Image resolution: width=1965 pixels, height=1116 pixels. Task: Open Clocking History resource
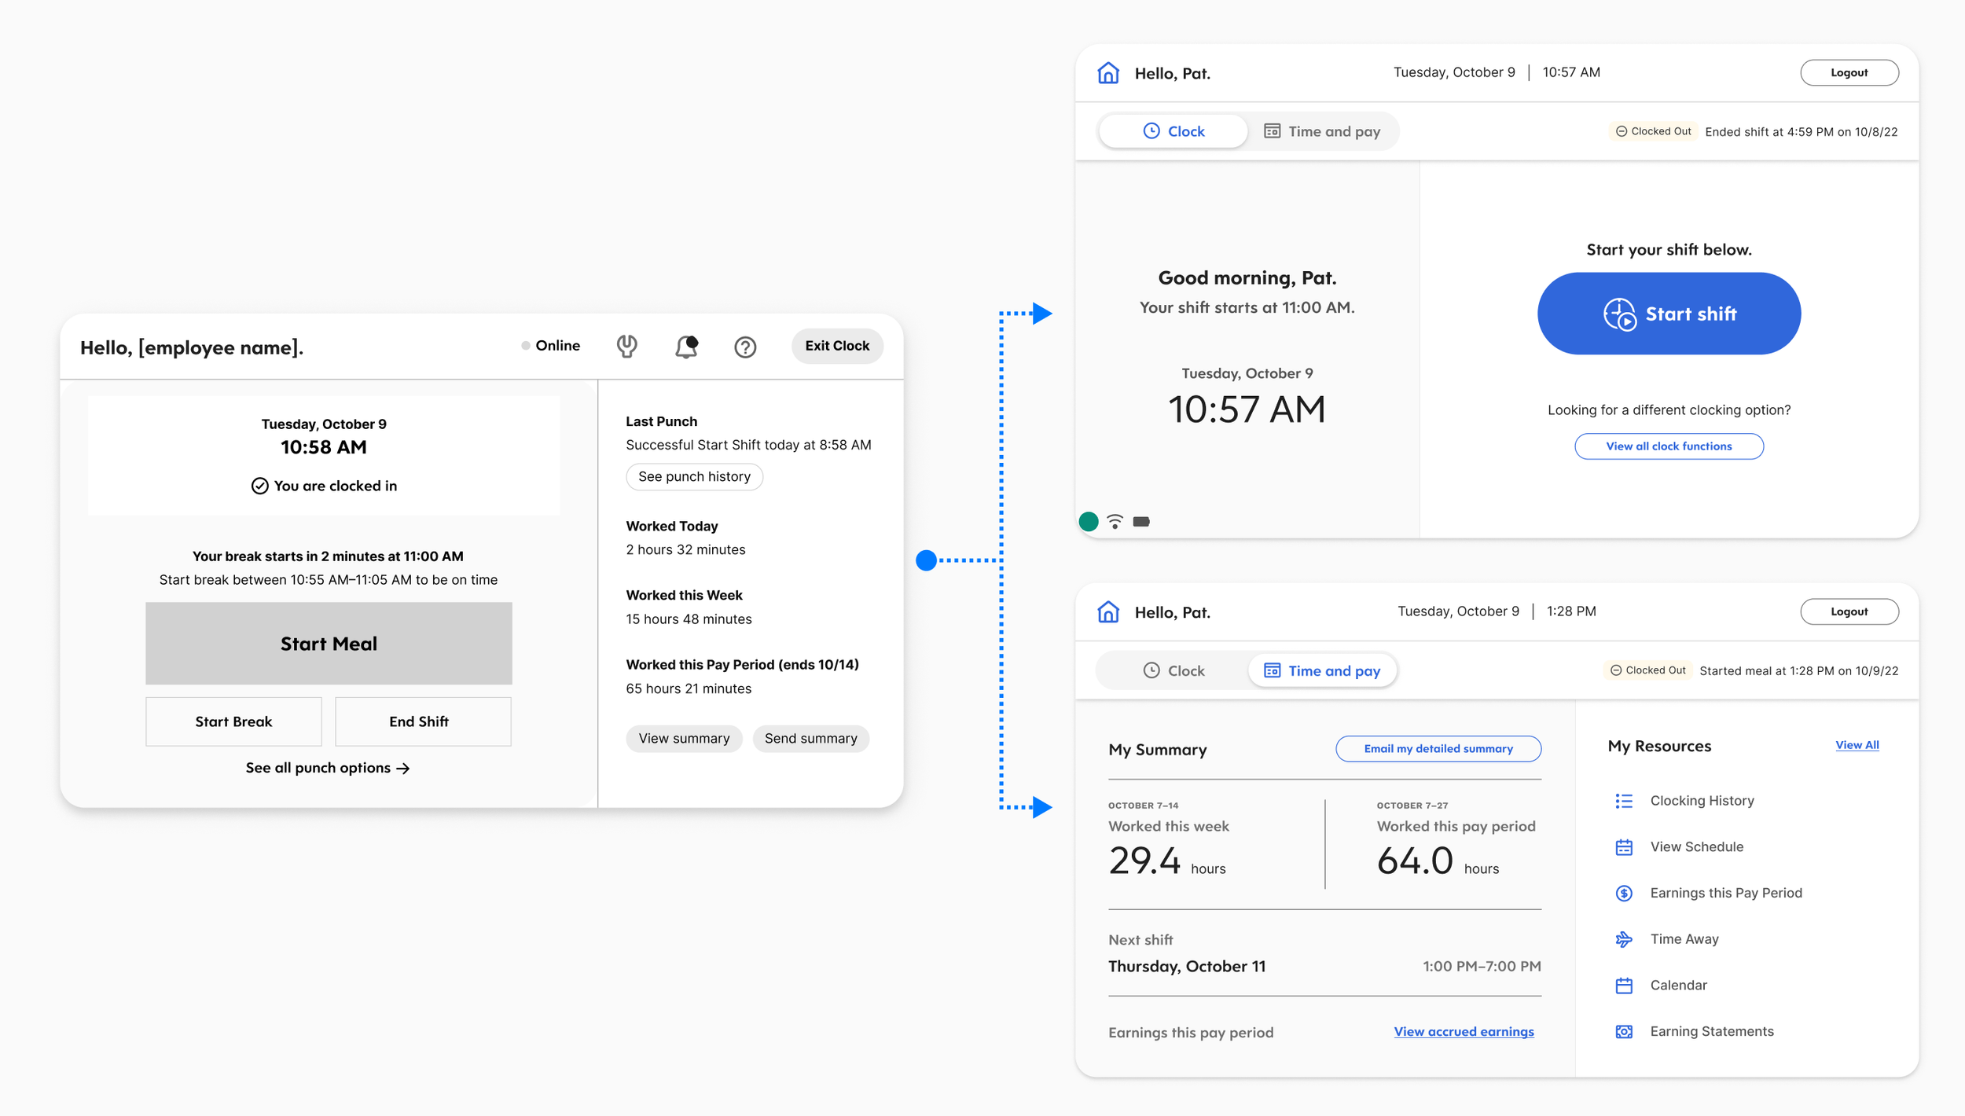(1702, 801)
